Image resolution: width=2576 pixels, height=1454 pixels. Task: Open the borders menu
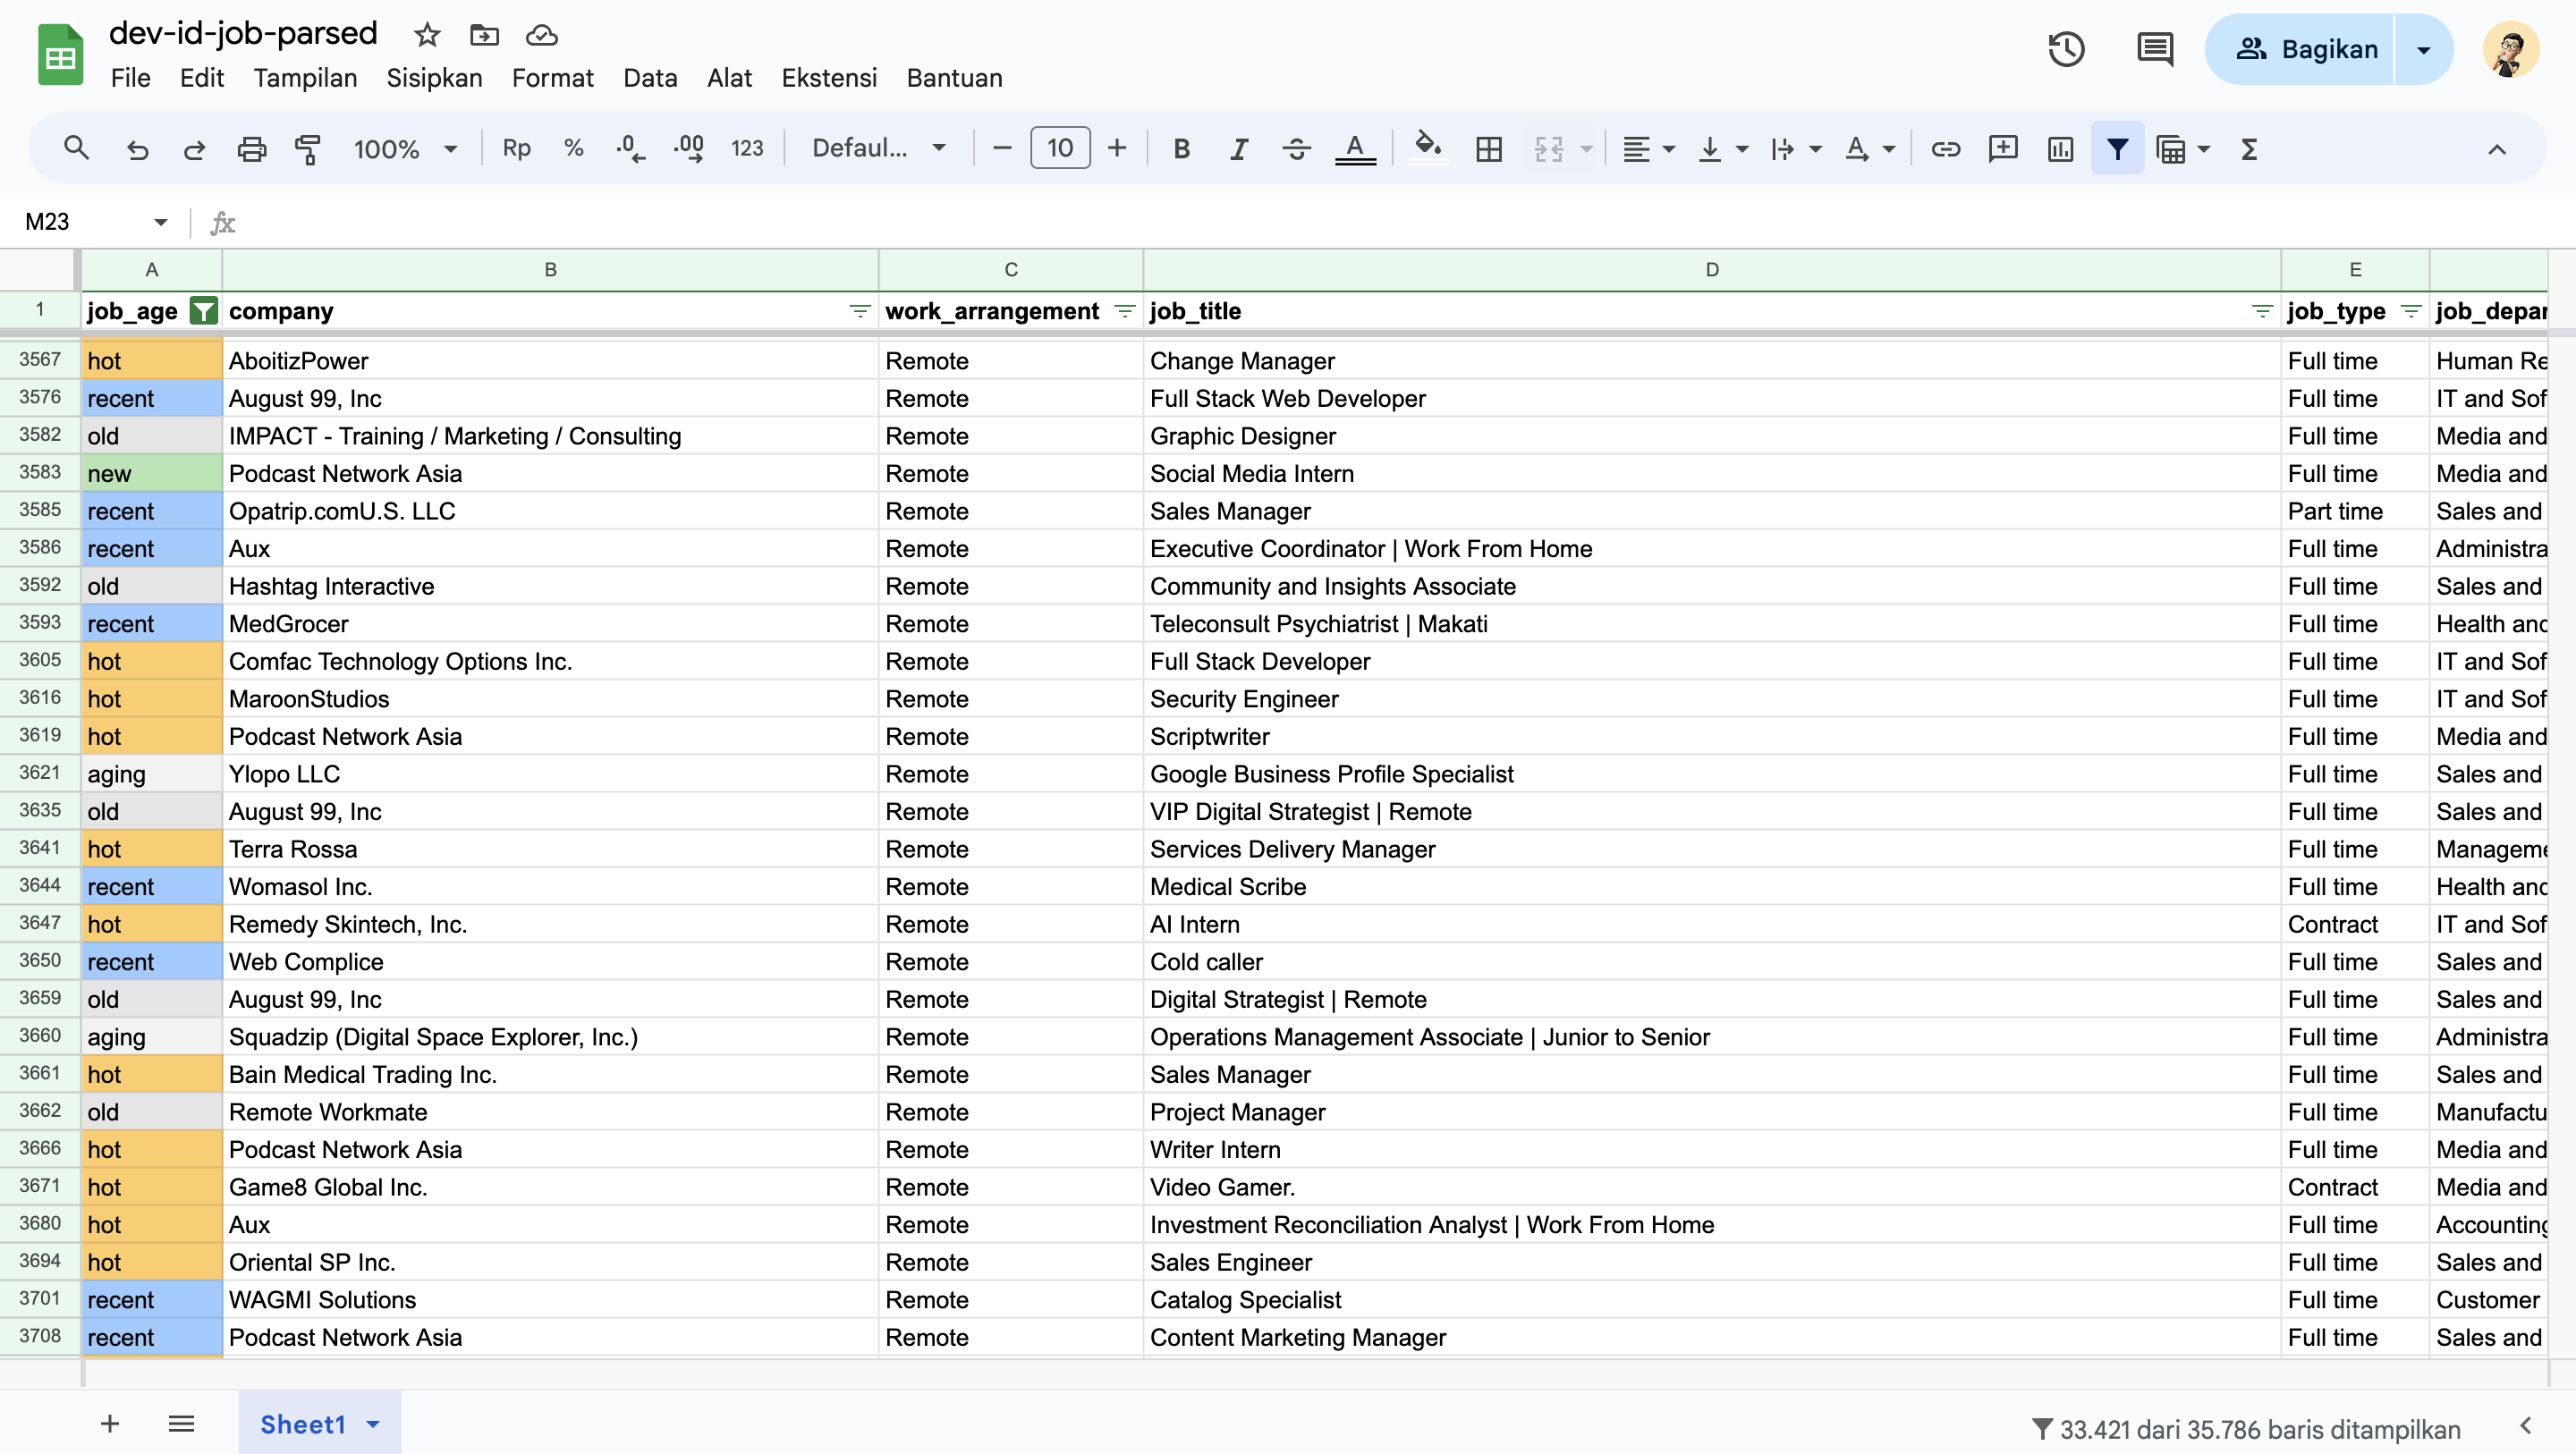(x=1488, y=149)
